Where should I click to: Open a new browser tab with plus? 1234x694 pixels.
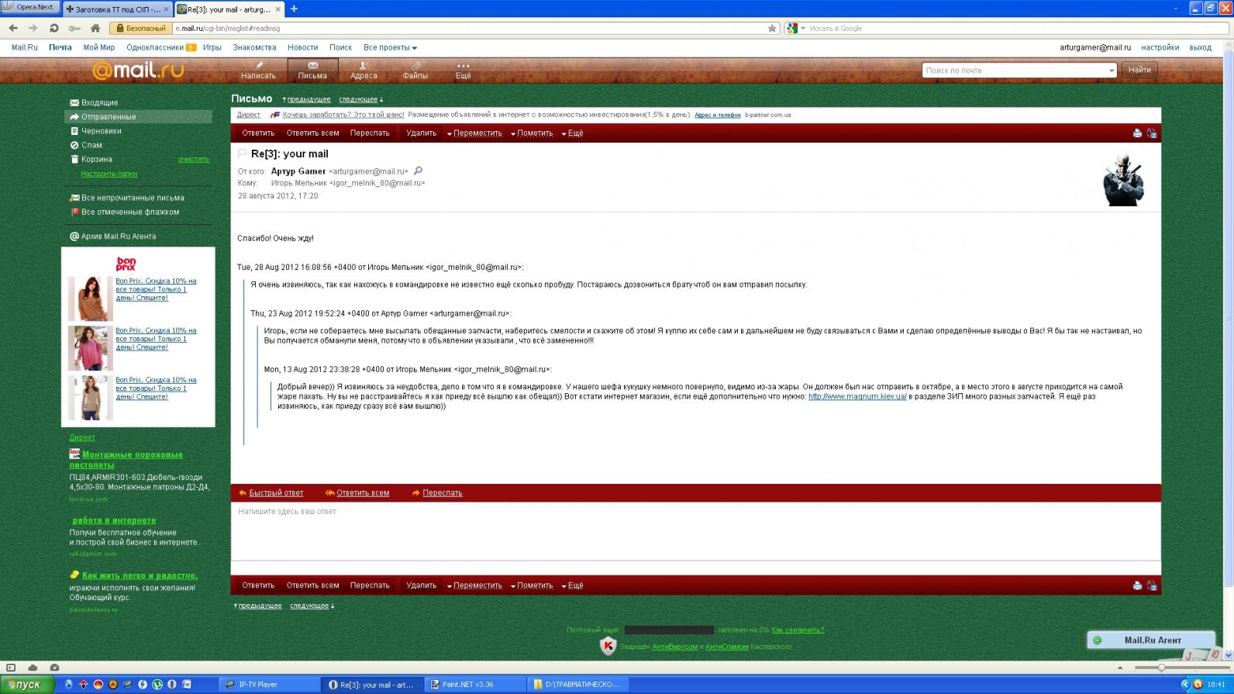click(x=294, y=9)
